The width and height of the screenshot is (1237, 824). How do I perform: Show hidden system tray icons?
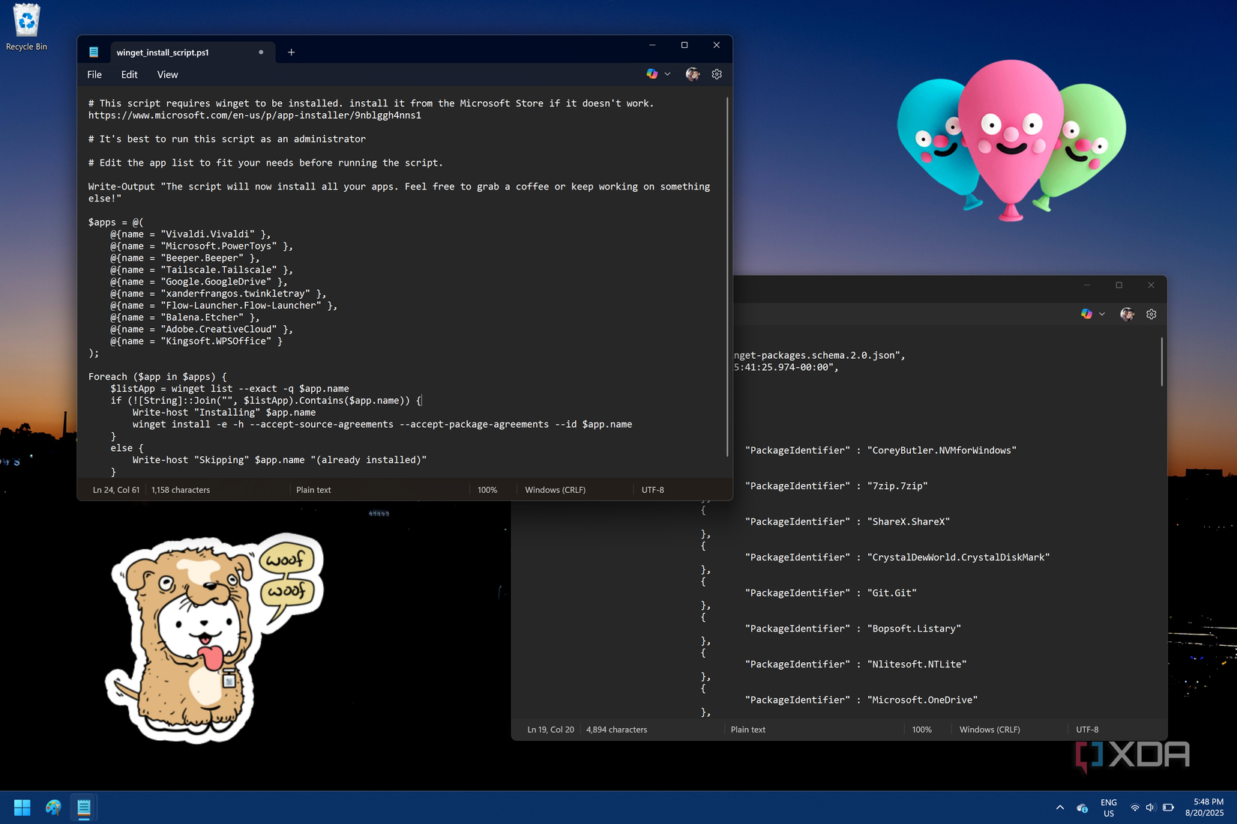click(1059, 808)
